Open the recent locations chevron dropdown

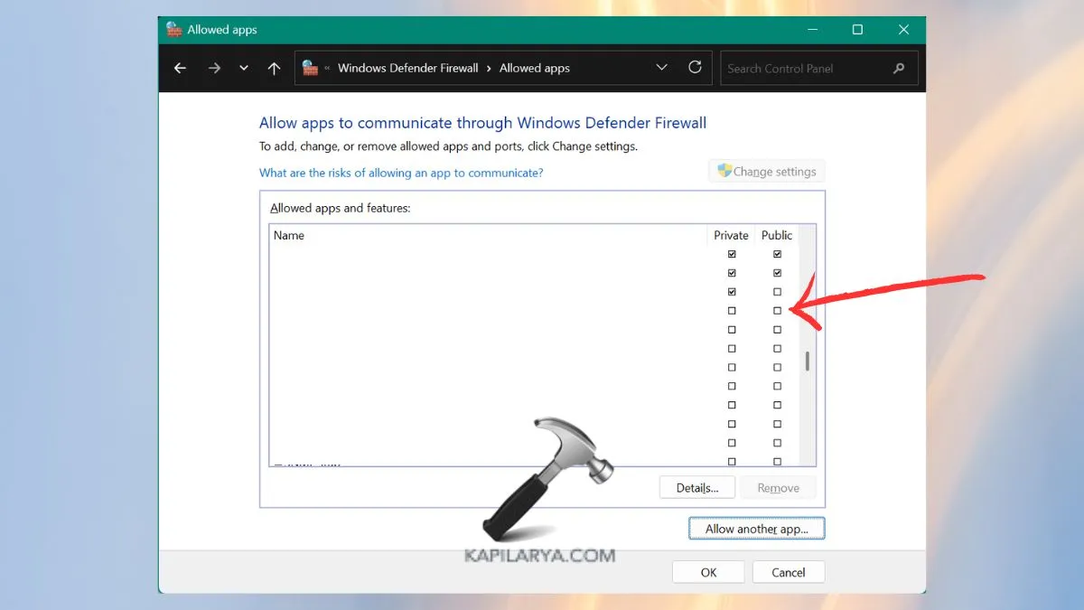point(244,68)
